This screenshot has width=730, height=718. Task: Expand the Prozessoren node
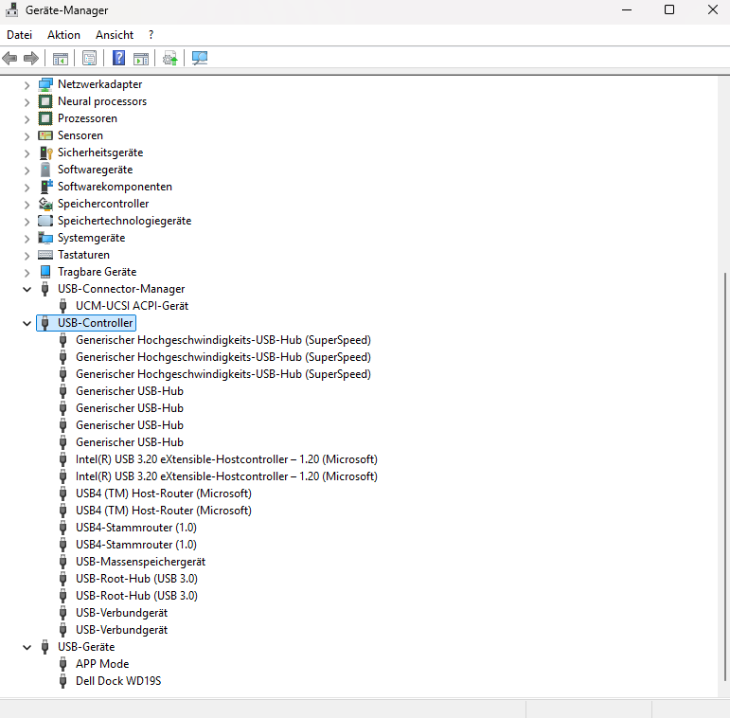click(x=27, y=119)
